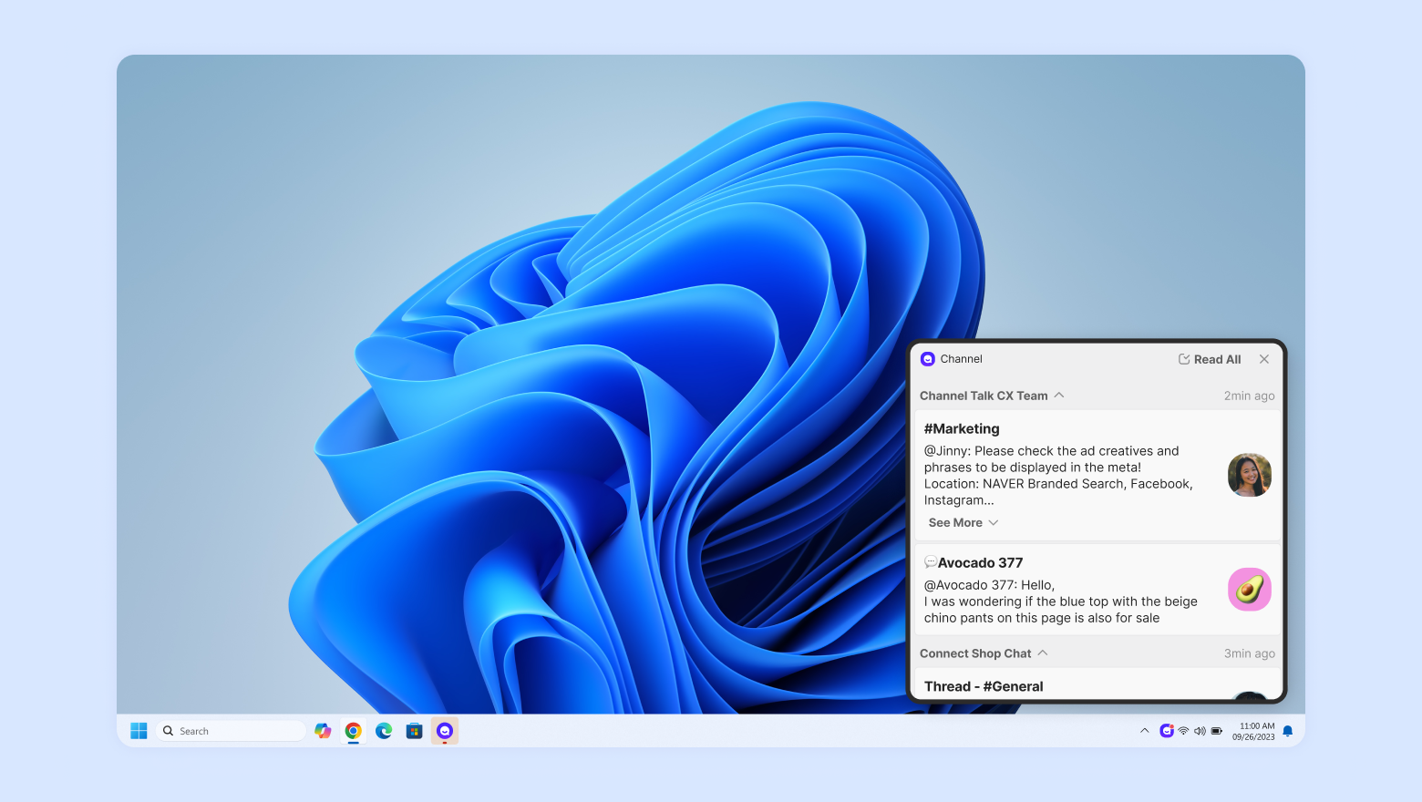Collapse the Connect Shop Chat group
This screenshot has height=802, width=1422.
pyautogui.click(x=1043, y=653)
